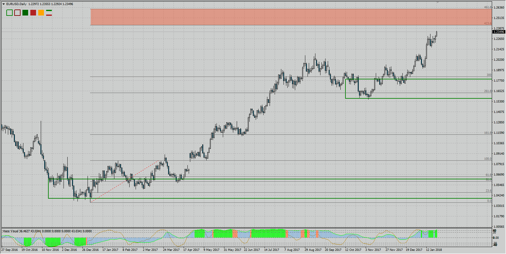506x254 pixels.
Task: Click the 24 Mar 2017 date label
Action: click(171, 250)
